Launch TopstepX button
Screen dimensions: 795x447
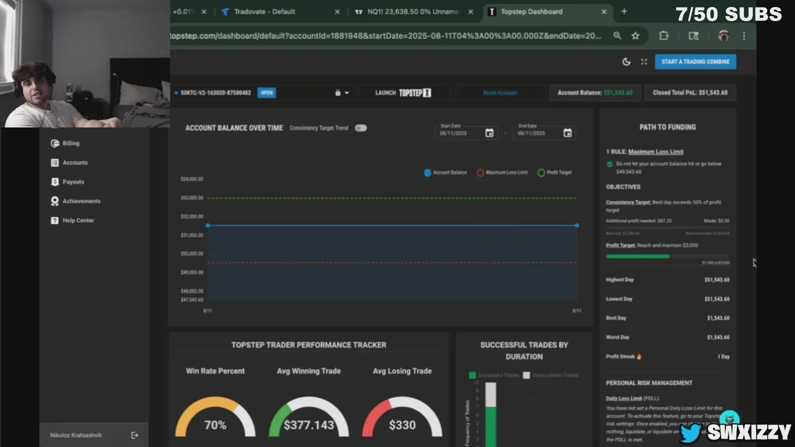(x=403, y=93)
